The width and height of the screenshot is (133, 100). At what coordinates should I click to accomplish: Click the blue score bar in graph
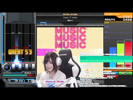point(113,58)
